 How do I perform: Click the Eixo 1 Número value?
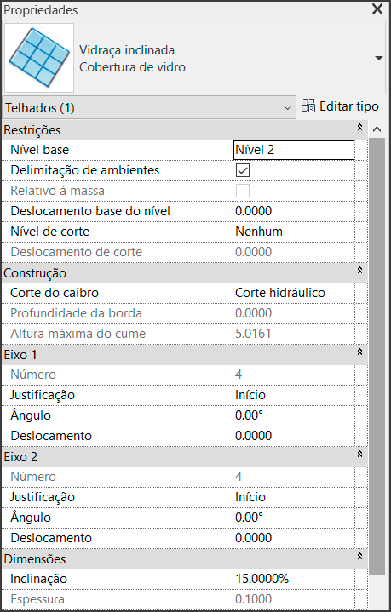[x=294, y=375]
